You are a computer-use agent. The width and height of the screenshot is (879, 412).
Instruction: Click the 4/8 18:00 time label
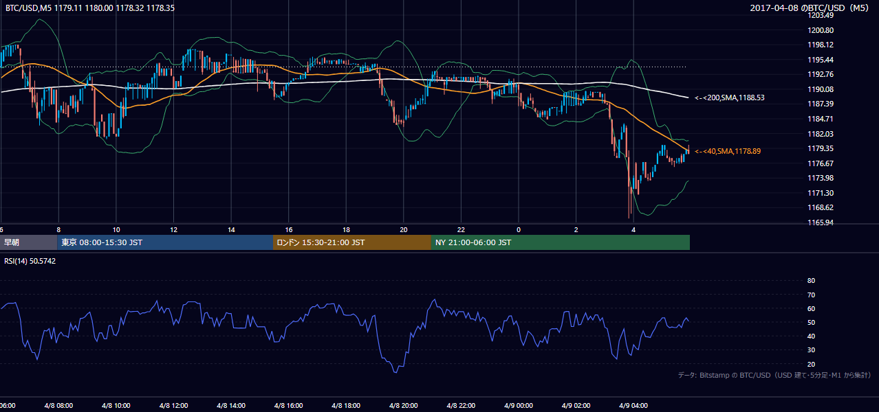pyautogui.click(x=346, y=406)
